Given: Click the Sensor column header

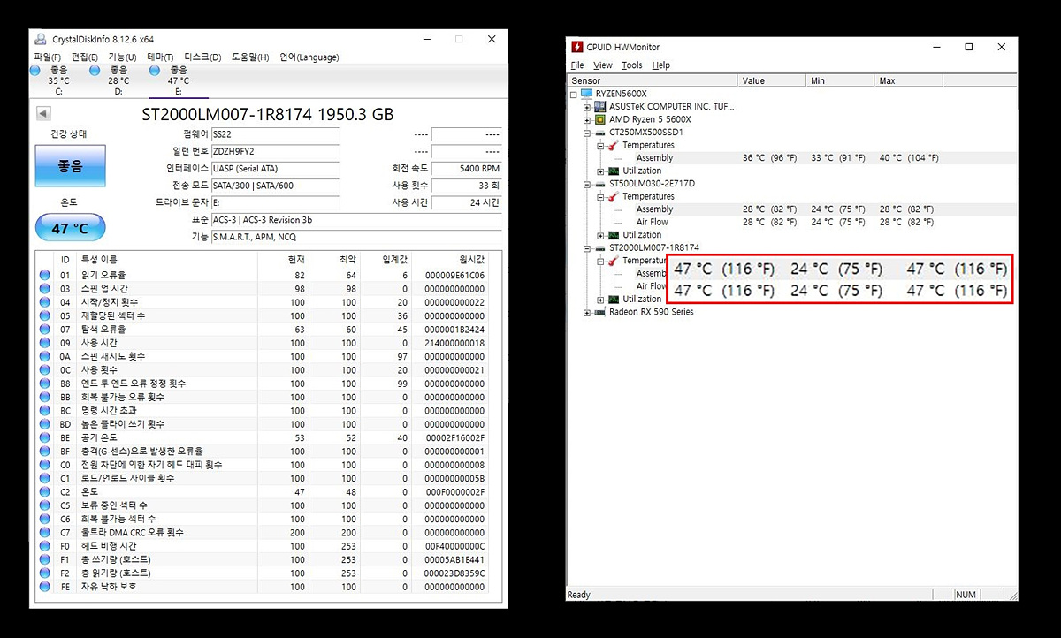Looking at the screenshot, I should [653, 80].
